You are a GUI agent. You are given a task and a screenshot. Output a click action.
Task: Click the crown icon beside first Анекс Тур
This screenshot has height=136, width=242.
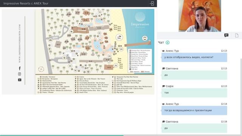(x=163, y=51)
